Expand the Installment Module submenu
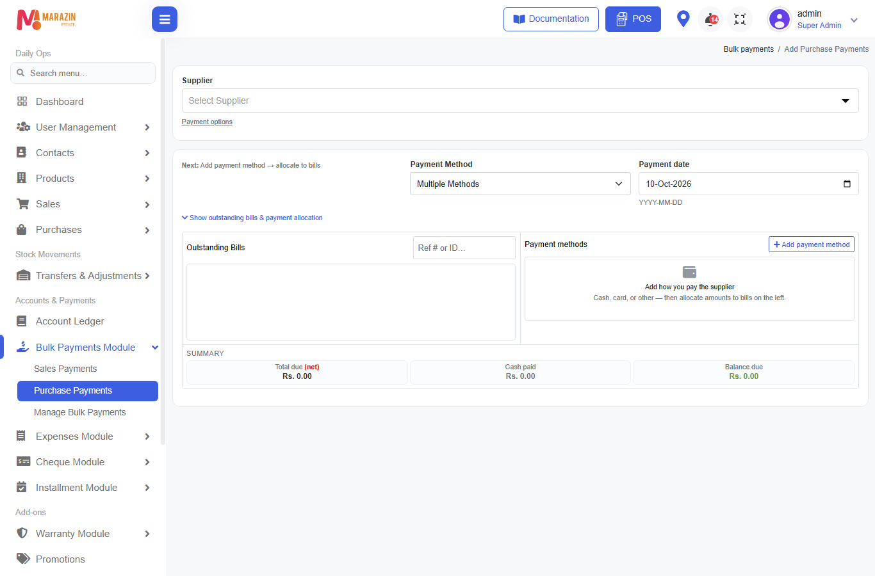 147,488
